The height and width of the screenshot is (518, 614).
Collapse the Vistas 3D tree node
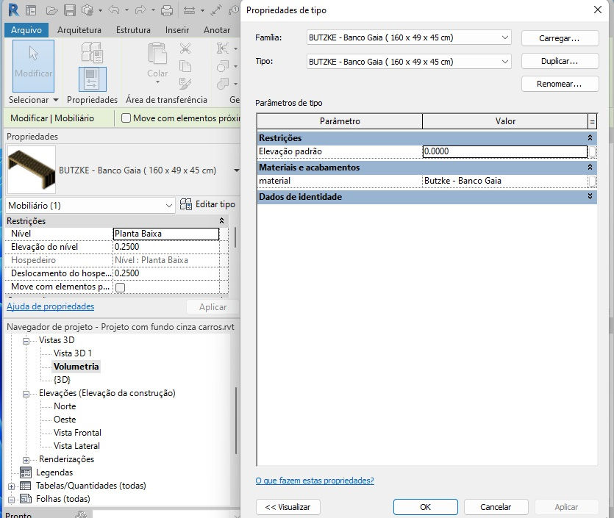tap(26, 341)
